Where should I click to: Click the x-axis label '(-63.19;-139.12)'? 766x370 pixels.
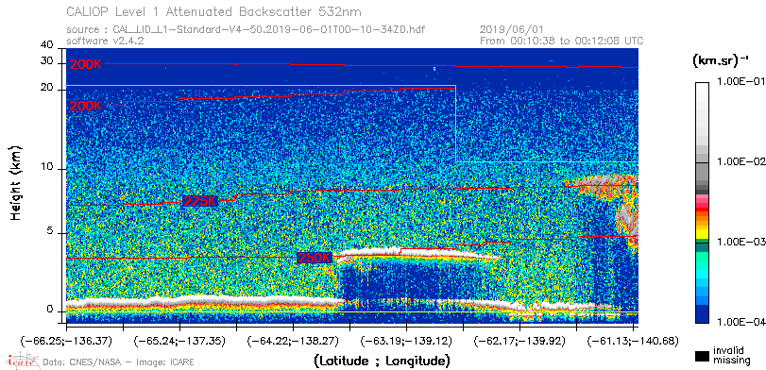pos(406,341)
